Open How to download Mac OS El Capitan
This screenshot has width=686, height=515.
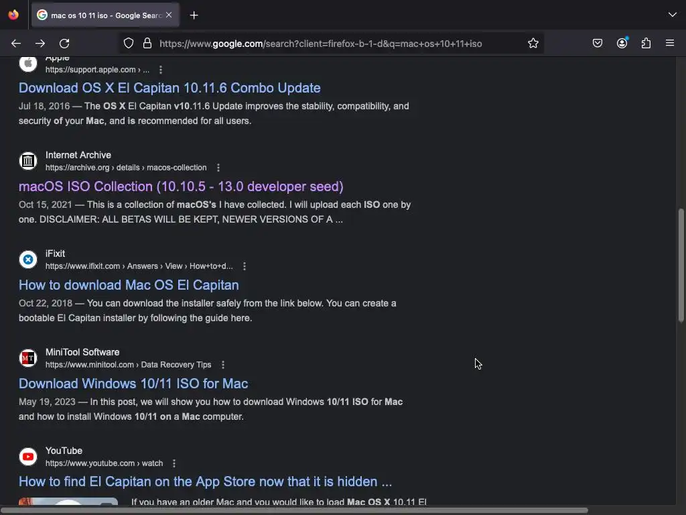pos(129,285)
